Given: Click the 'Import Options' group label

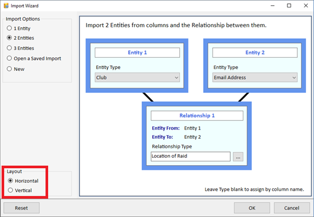Looking at the screenshot, I should tap(23, 19).
